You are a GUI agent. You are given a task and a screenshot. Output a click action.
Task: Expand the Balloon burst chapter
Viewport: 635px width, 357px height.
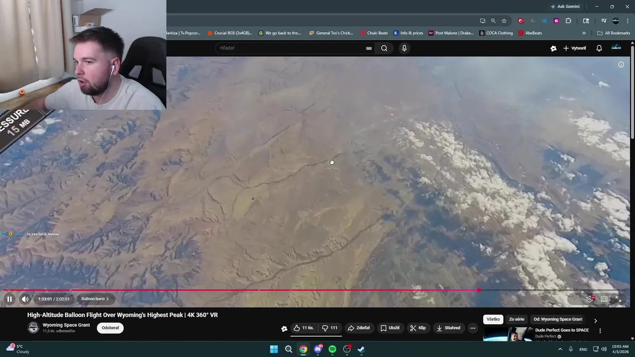pos(95,299)
